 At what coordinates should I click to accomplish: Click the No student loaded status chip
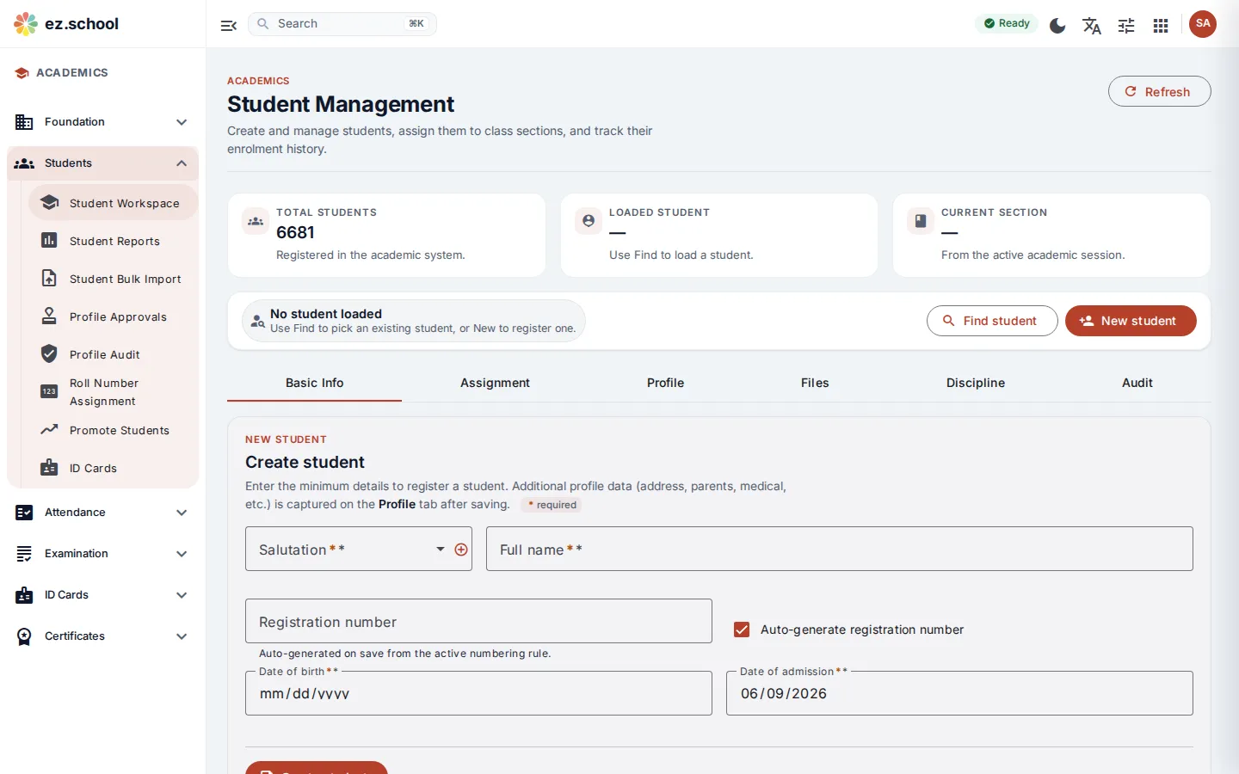[414, 321]
